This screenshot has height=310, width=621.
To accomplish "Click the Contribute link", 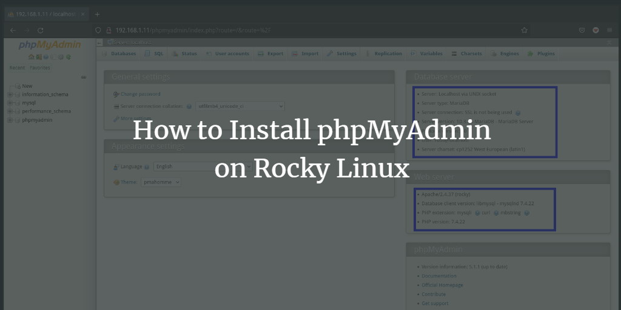I will tap(433, 294).
